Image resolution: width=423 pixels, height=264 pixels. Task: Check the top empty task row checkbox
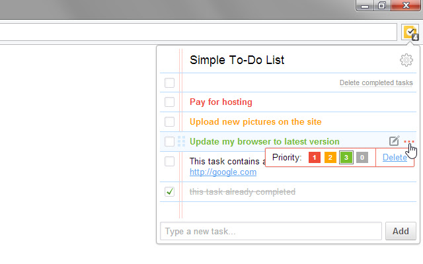tap(170, 83)
